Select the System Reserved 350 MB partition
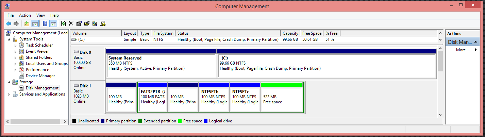Viewport: 485px width, 137px height. pos(161,63)
